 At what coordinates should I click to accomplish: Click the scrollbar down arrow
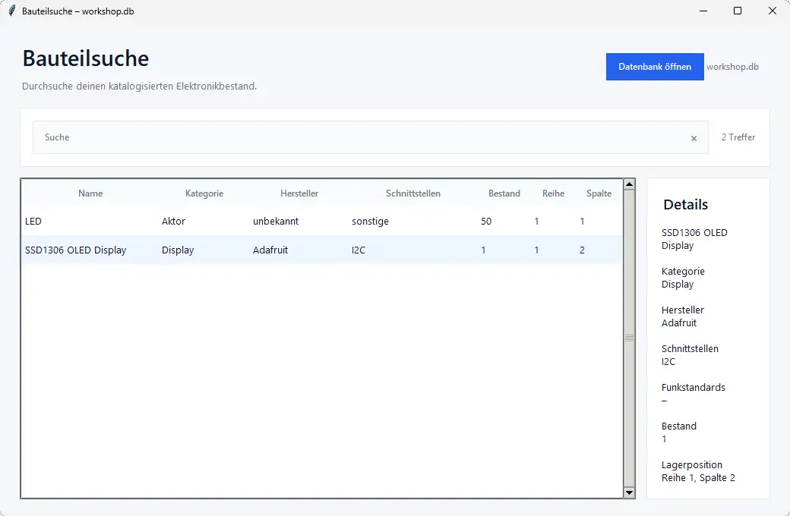tap(629, 492)
